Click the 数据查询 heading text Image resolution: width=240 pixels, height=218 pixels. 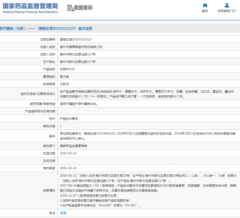[83, 7]
